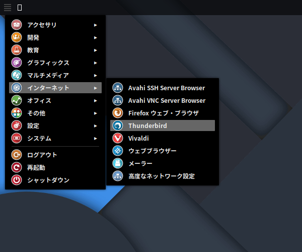The height and width of the screenshot is (252, 302).
Task: Click the その他 category icon
Action: tap(17, 113)
